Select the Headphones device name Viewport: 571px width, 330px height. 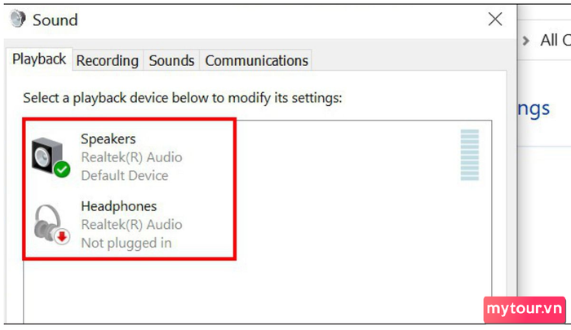coord(119,206)
